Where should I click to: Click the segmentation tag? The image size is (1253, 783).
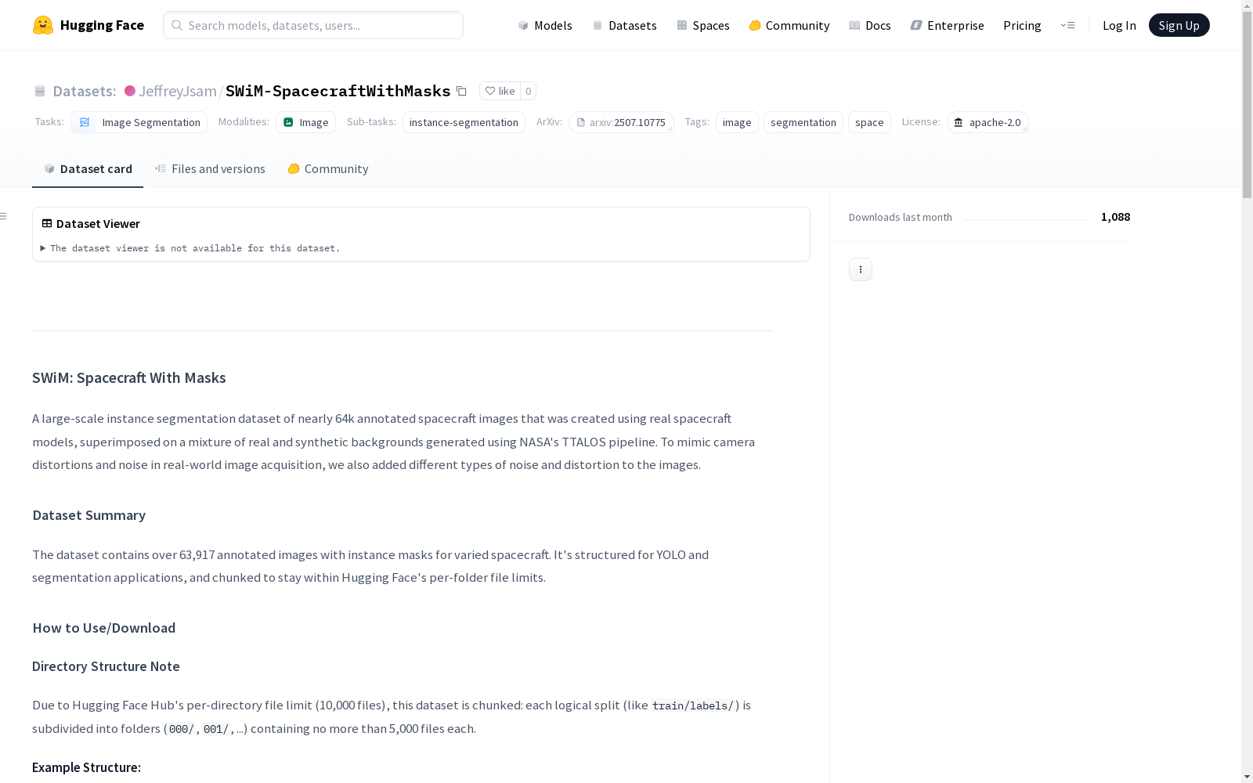[x=803, y=122]
